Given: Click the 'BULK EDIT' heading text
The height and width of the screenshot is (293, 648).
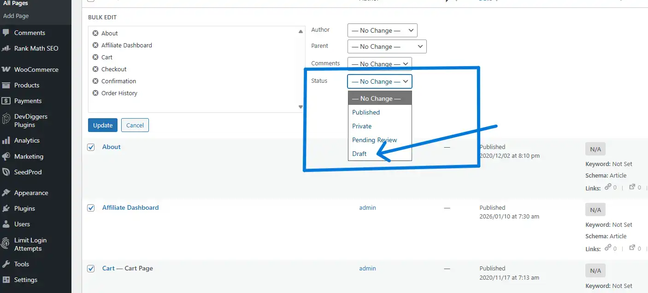Looking at the screenshot, I should coord(102,17).
